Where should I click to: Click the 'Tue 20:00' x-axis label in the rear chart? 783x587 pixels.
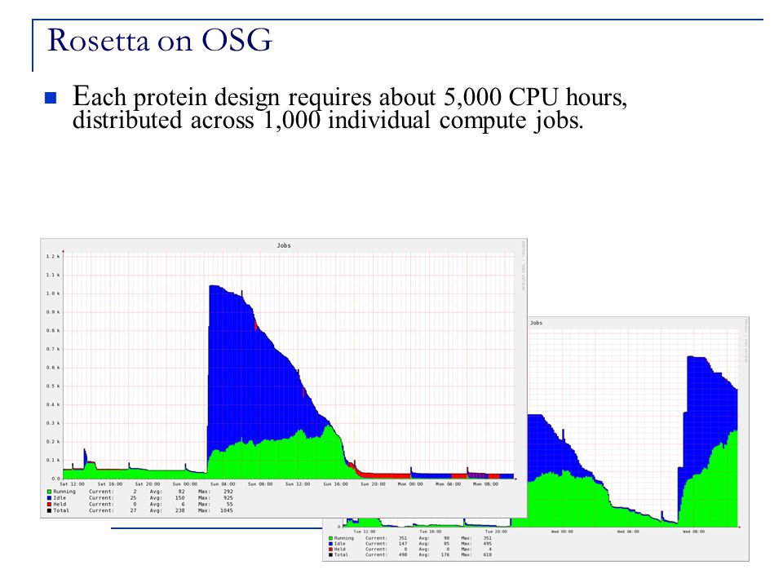tap(497, 532)
